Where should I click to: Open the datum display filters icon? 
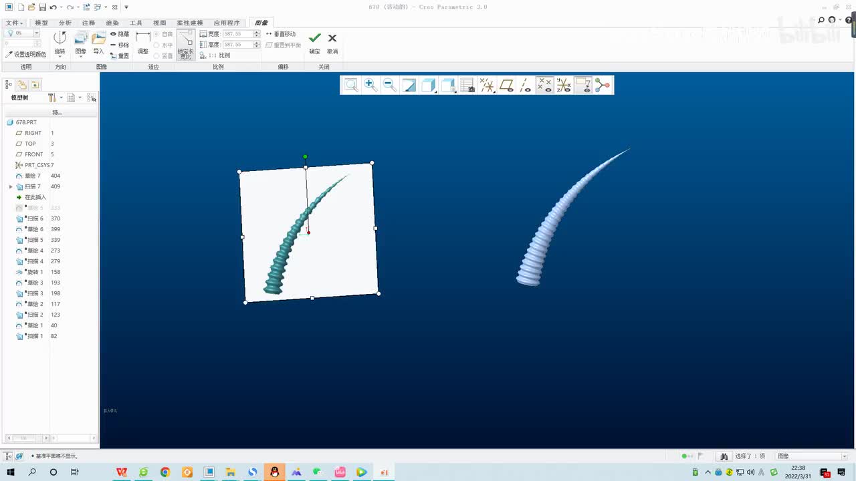(487, 85)
